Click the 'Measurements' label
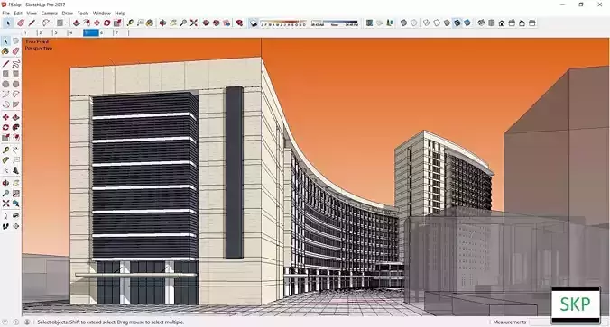 [x=510, y=322]
